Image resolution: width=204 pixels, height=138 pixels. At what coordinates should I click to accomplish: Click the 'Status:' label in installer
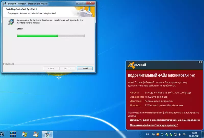20,29
